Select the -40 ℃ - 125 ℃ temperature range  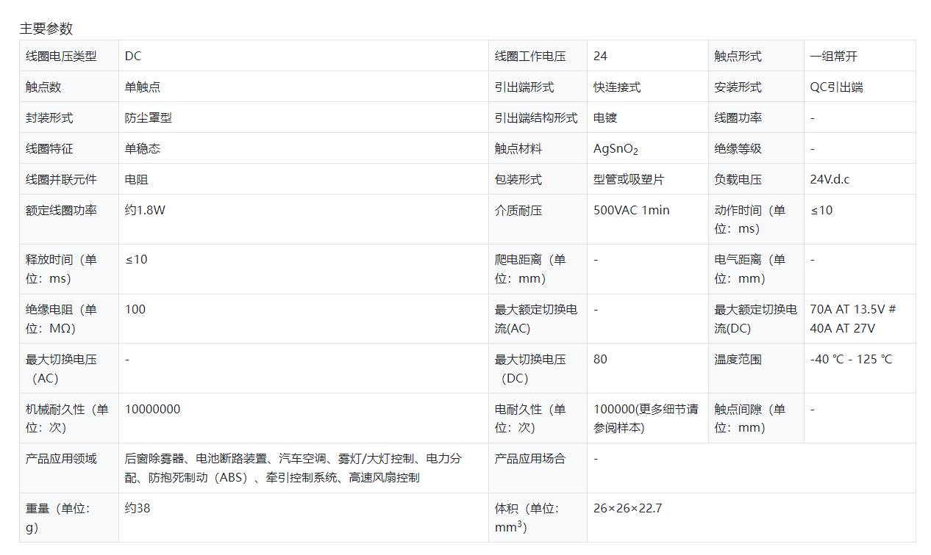[x=851, y=360]
